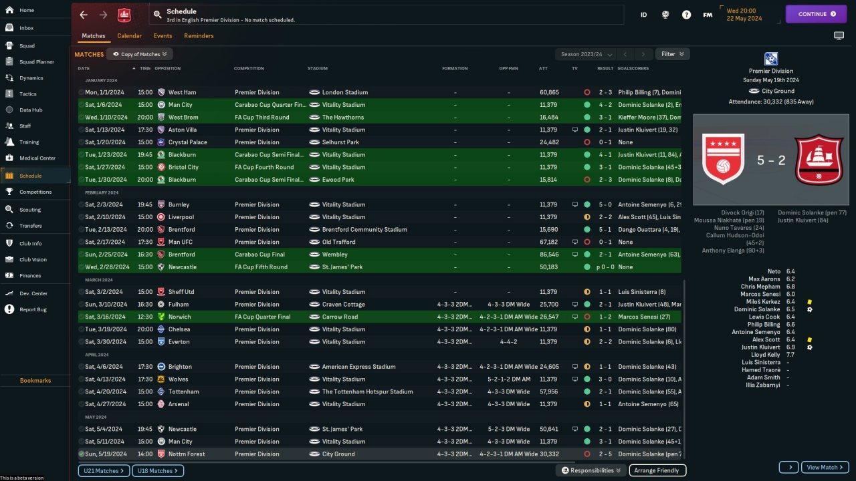Image resolution: width=856 pixels, height=481 pixels.
Task: Click the matches list vertical scrollbar
Action: (684, 369)
